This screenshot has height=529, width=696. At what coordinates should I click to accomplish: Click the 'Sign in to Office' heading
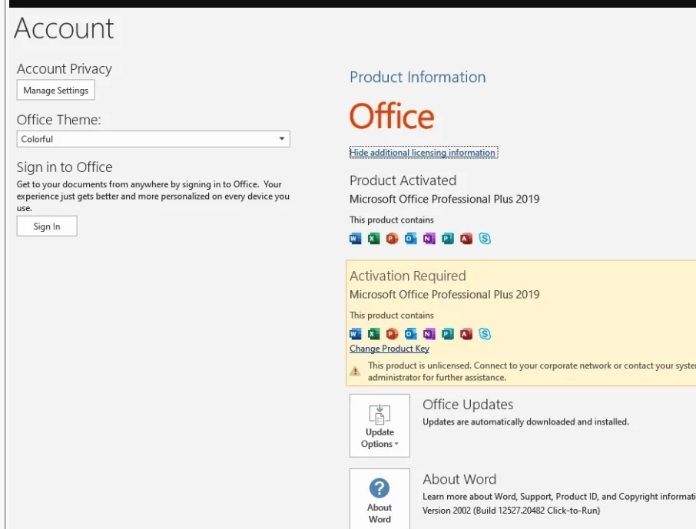click(x=65, y=167)
